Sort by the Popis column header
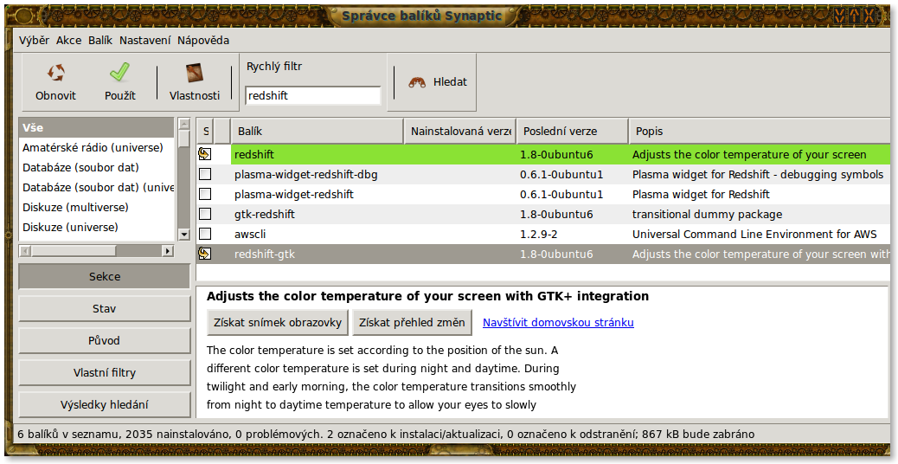The image size is (898, 464). tap(760, 132)
